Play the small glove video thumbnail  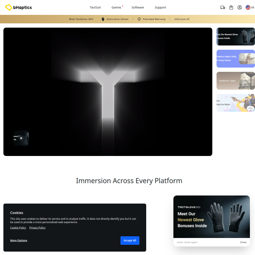[x=21, y=138]
